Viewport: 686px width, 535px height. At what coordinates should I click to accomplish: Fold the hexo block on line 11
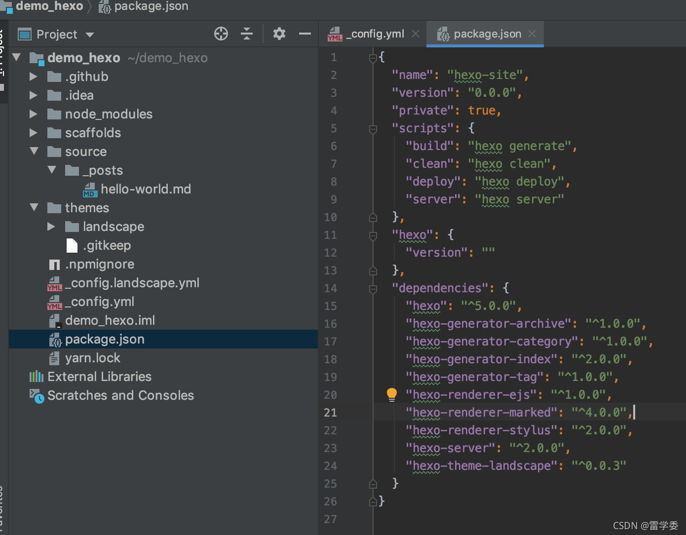pos(373,236)
